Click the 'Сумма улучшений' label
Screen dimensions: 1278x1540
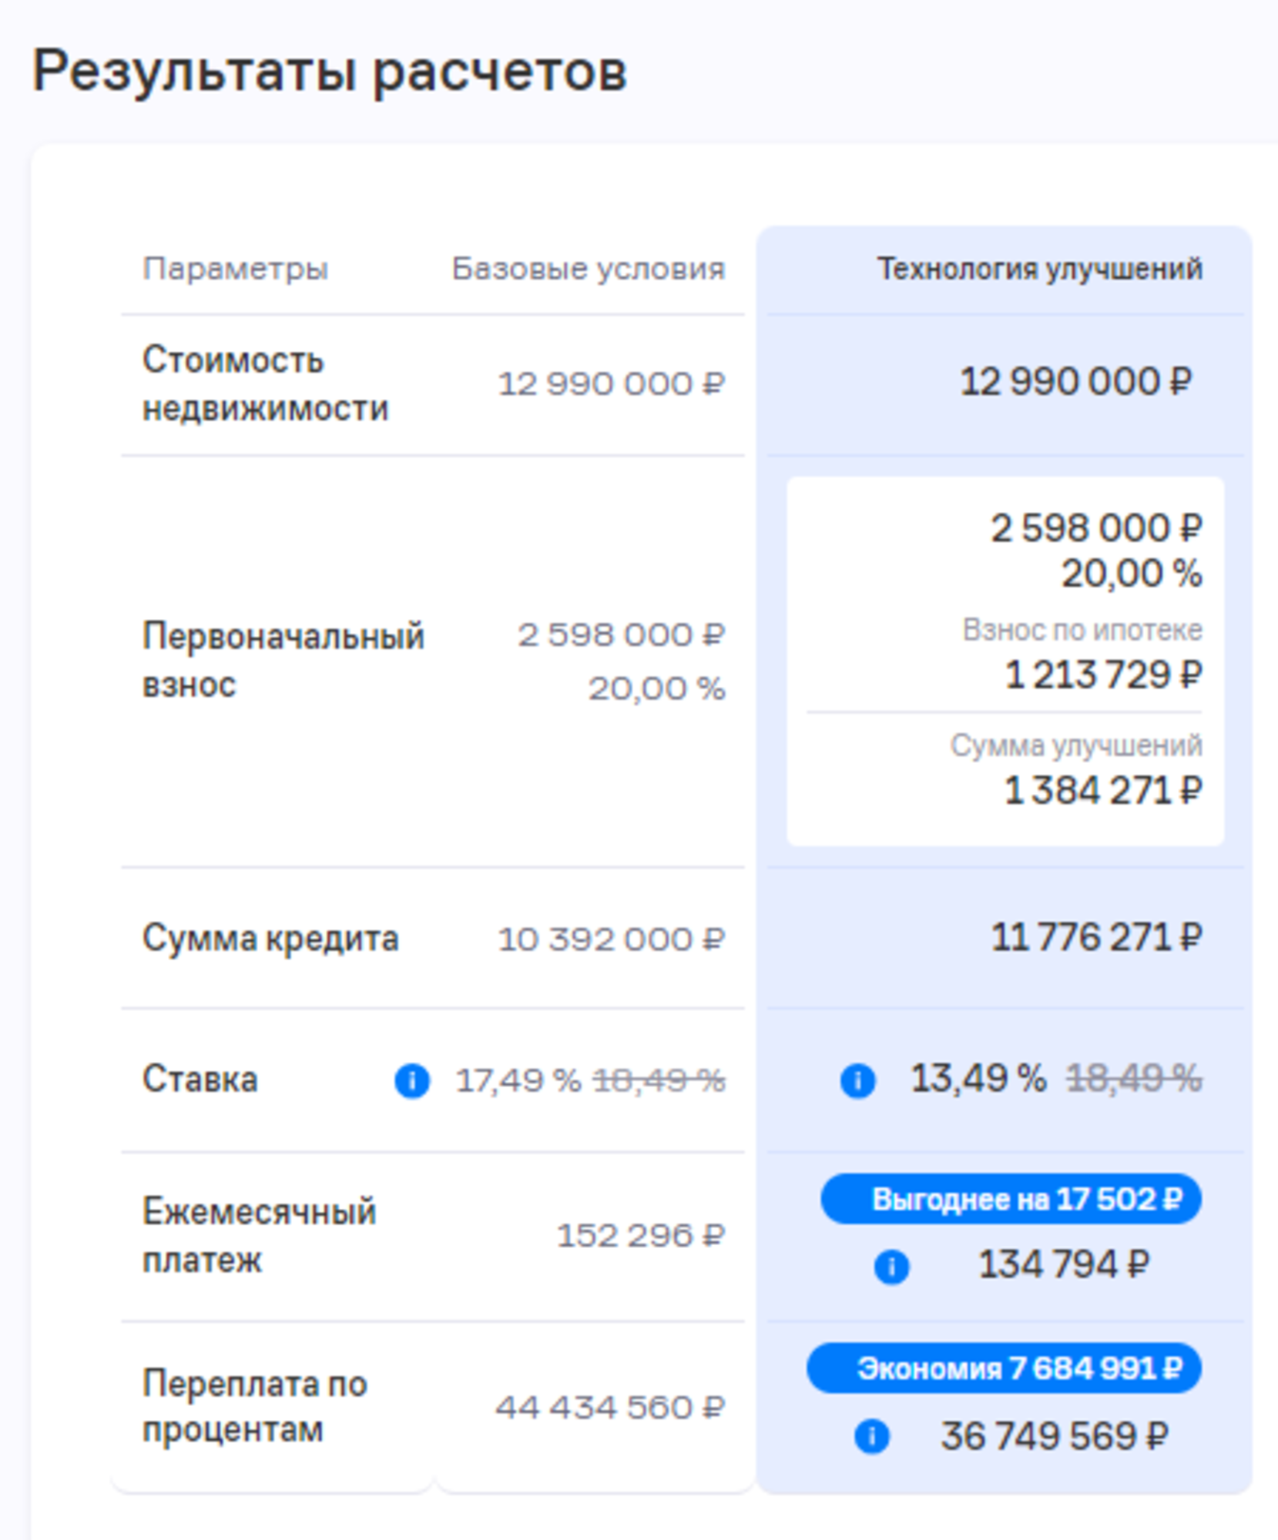click(x=1076, y=745)
